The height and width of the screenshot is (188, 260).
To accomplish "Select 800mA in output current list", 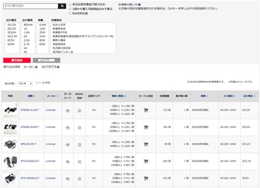I will (28, 25).
